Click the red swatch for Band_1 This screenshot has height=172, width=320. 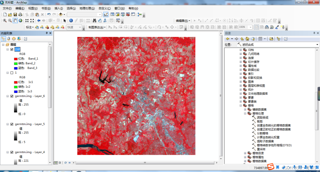tap(16, 59)
